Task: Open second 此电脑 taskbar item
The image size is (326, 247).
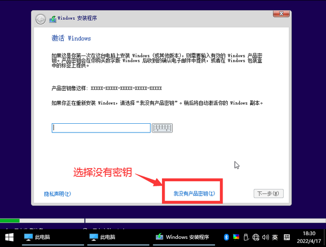Action: pos(118,237)
